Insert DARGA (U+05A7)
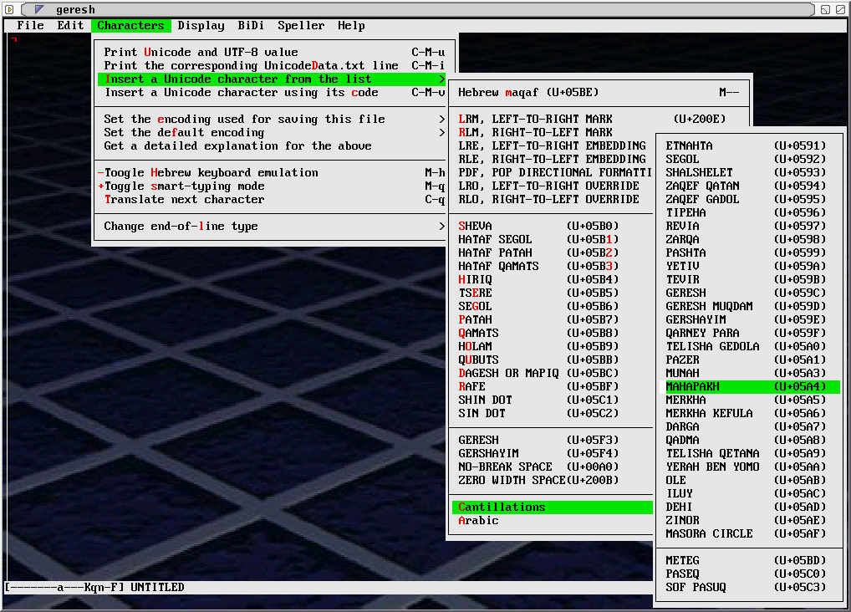The width and height of the screenshot is (851, 612). (x=749, y=427)
